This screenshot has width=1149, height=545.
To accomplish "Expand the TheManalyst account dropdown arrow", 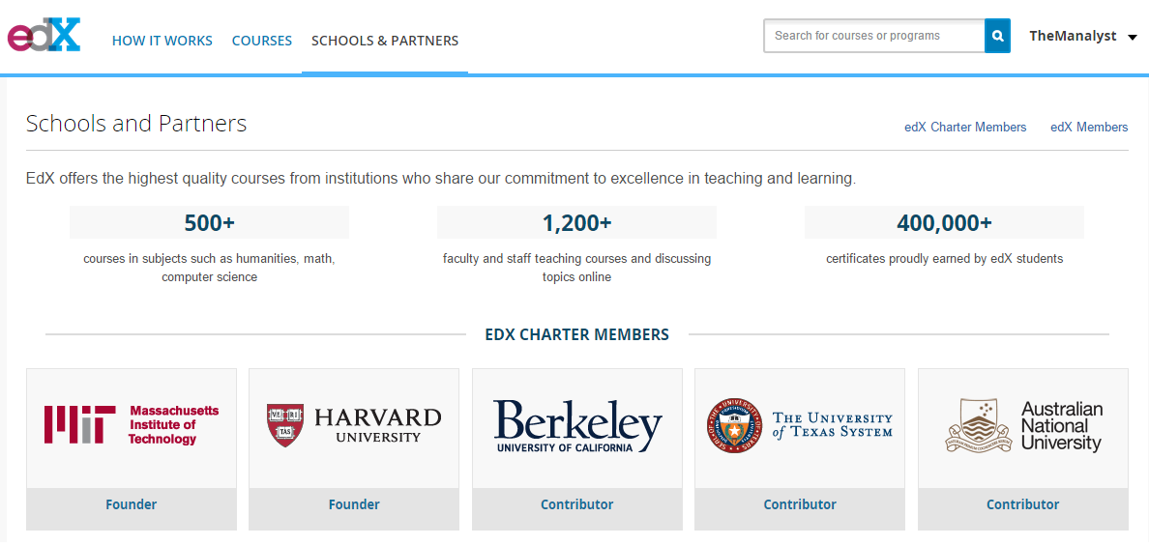I will pos(1133,37).
